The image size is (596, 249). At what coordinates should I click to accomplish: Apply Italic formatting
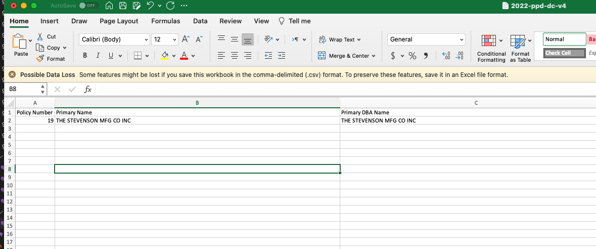(x=97, y=56)
